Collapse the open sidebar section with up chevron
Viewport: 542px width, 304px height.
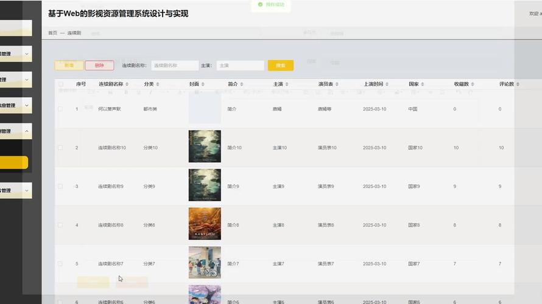(x=27, y=131)
